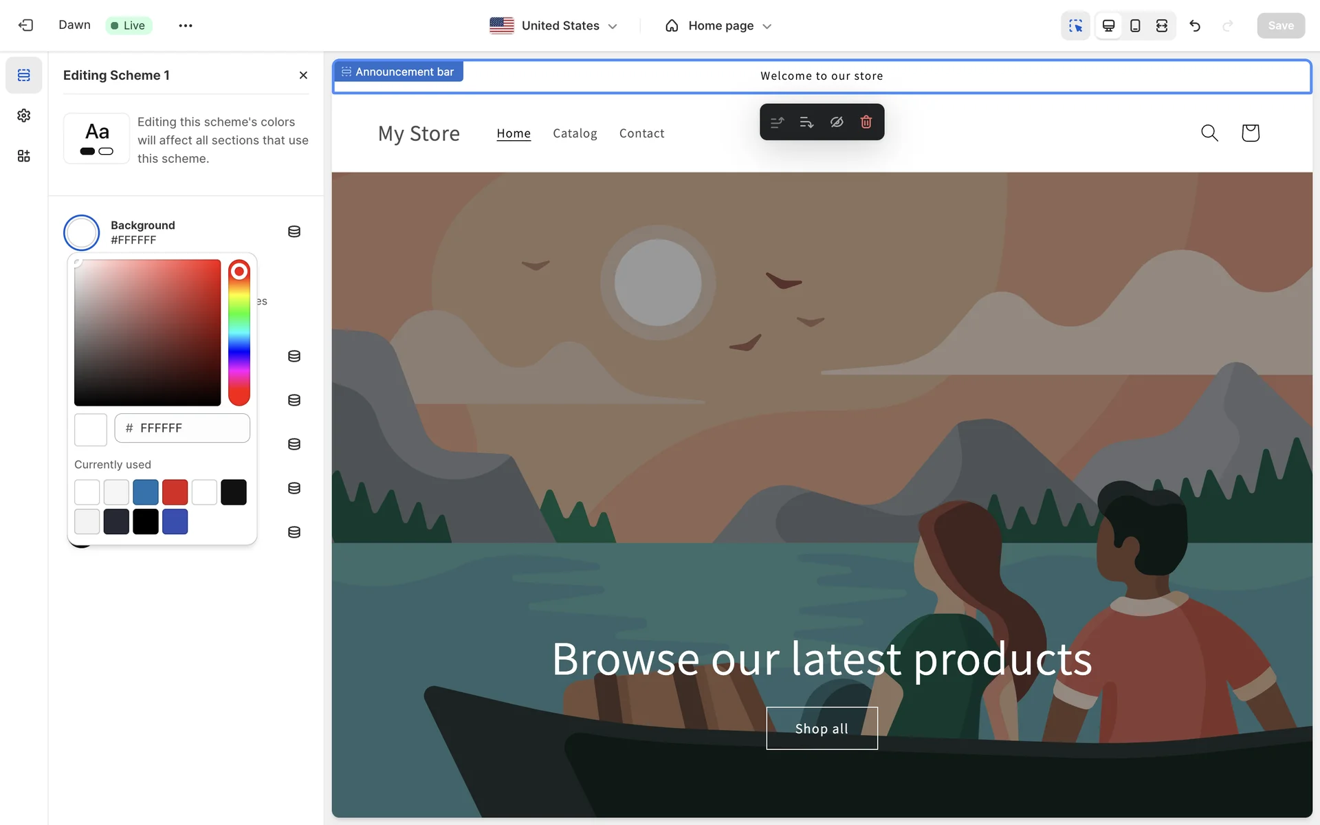
Task: Open the United States market dropdown
Action: (x=553, y=25)
